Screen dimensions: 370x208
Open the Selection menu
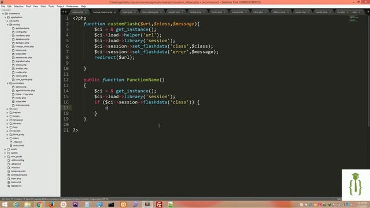[x=18, y=6]
